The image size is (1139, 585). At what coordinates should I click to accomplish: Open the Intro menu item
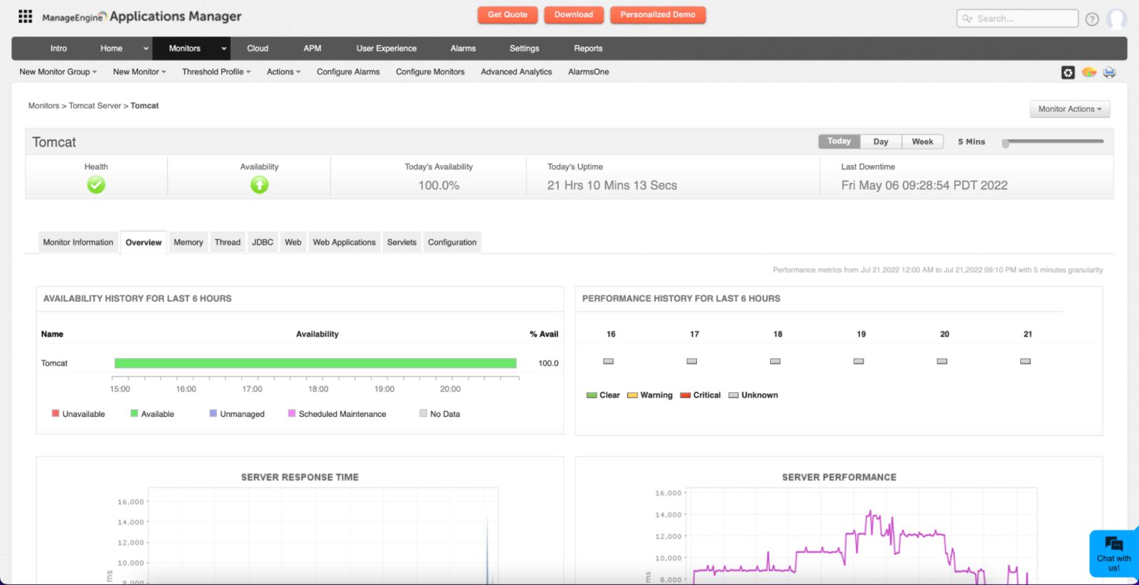point(58,48)
